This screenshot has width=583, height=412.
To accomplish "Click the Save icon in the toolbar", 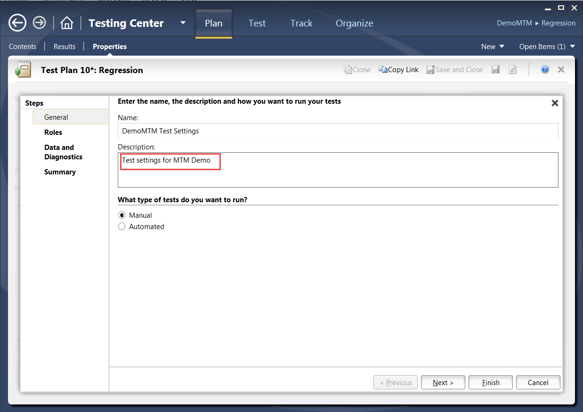I will click(495, 69).
